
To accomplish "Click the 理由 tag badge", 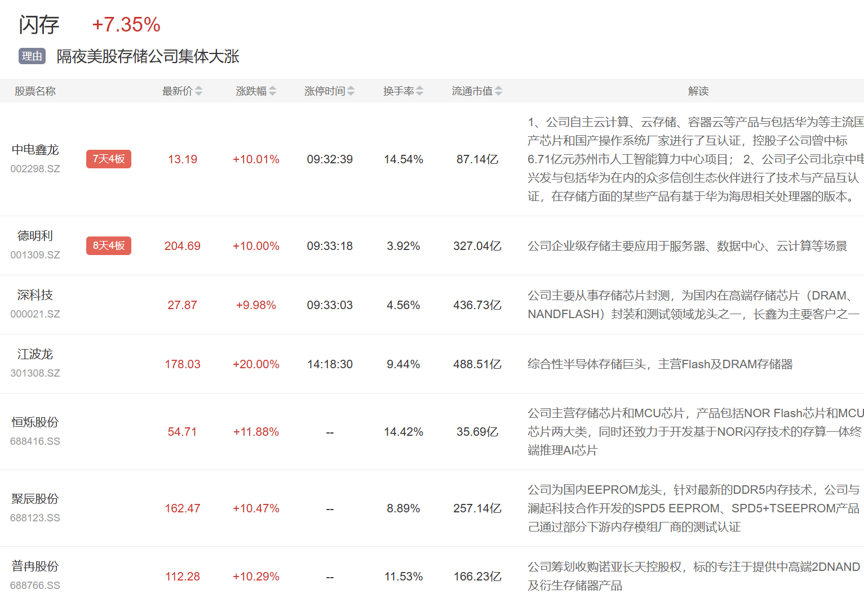I will pos(32,56).
